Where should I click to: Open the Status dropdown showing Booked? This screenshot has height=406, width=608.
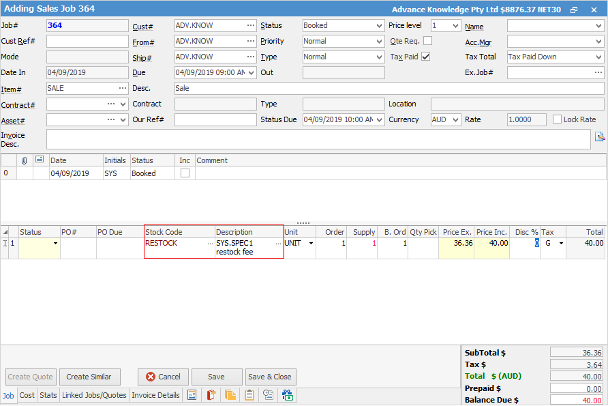344,26
